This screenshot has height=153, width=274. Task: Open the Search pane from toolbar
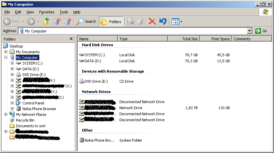pos(86,21)
